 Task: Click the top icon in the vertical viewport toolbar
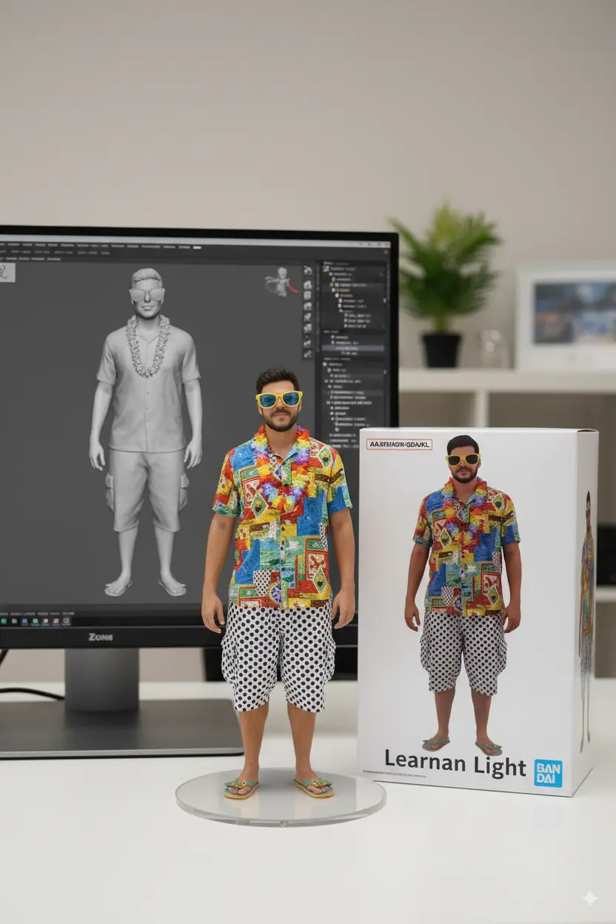[307, 272]
